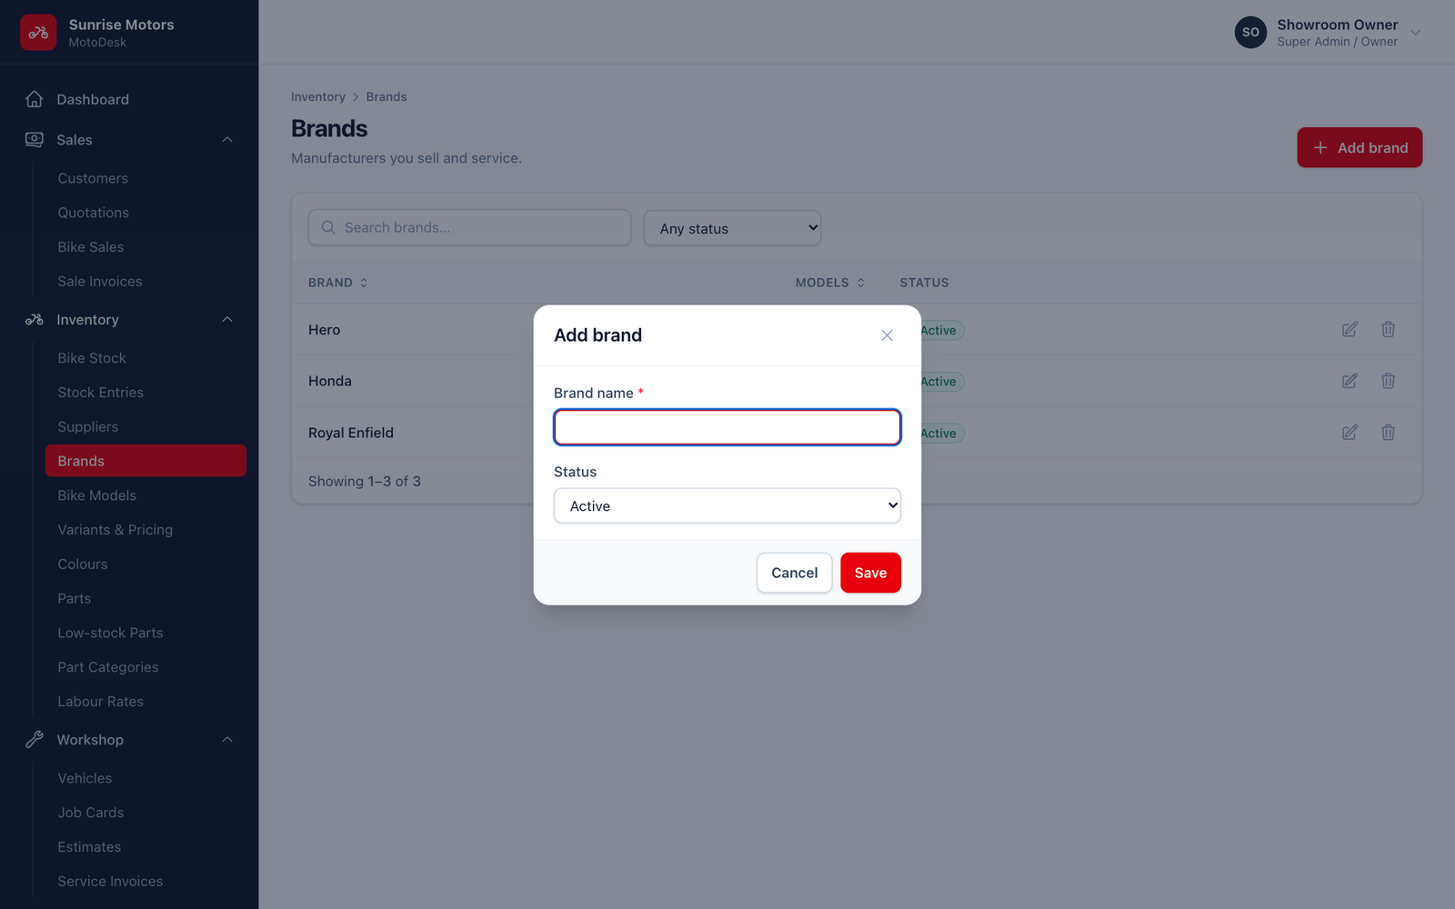The height and width of the screenshot is (909, 1455).
Task: Click the Dashboard home icon
Action: point(35,99)
